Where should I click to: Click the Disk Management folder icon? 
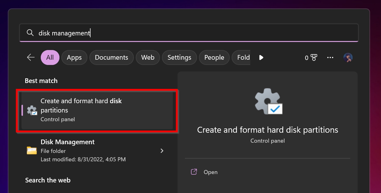point(32,151)
